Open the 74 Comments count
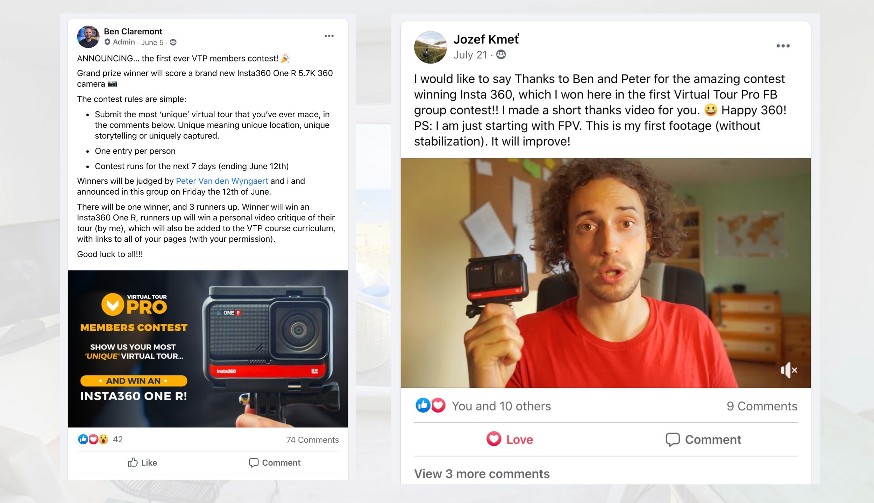874x503 pixels. click(x=312, y=440)
